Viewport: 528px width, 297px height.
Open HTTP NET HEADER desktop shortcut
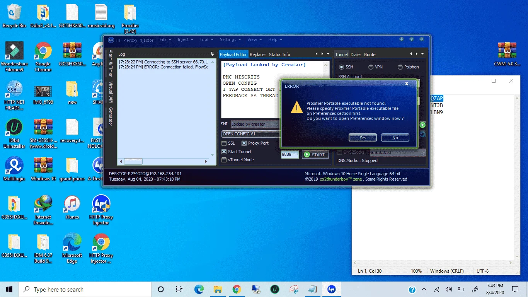pos(14,95)
